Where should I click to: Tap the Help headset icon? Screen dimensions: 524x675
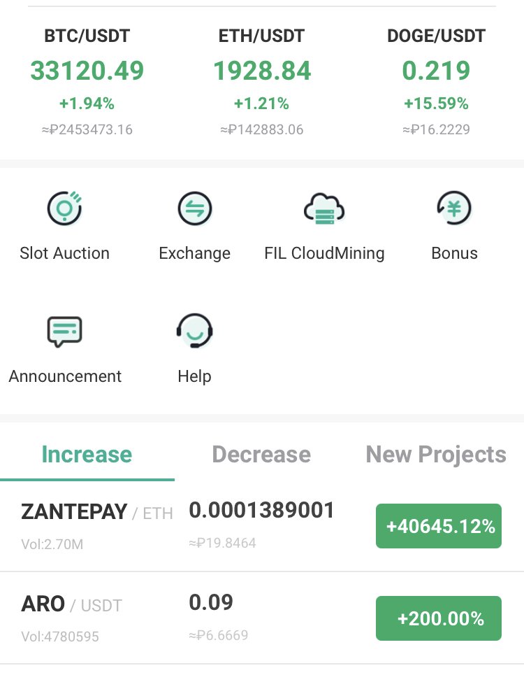point(195,331)
